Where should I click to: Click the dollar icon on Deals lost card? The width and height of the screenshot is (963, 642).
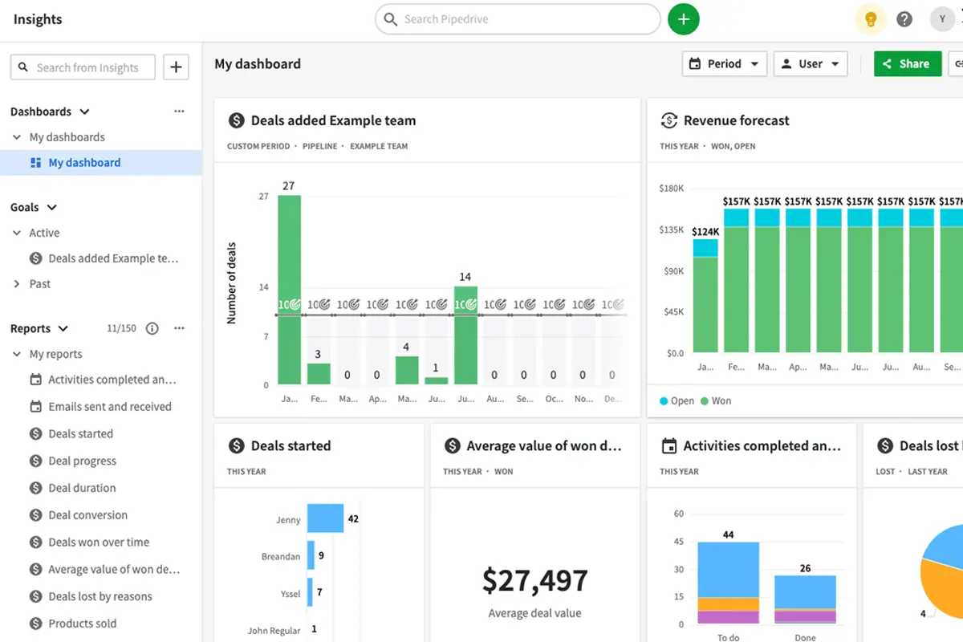(x=885, y=445)
